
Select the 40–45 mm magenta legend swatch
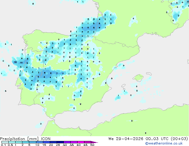coord(81,142)
